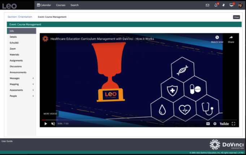The image size is (246, 155).
Task: Open the Calendar menu
Action: [44, 5]
